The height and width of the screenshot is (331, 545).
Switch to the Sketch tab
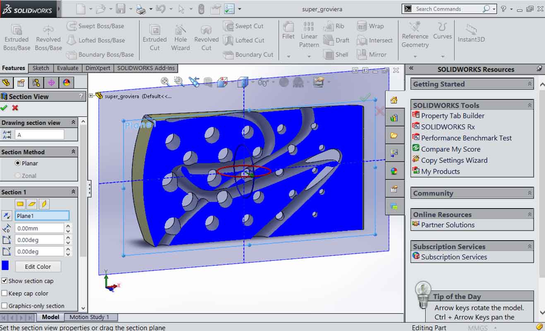(x=41, y=68)
